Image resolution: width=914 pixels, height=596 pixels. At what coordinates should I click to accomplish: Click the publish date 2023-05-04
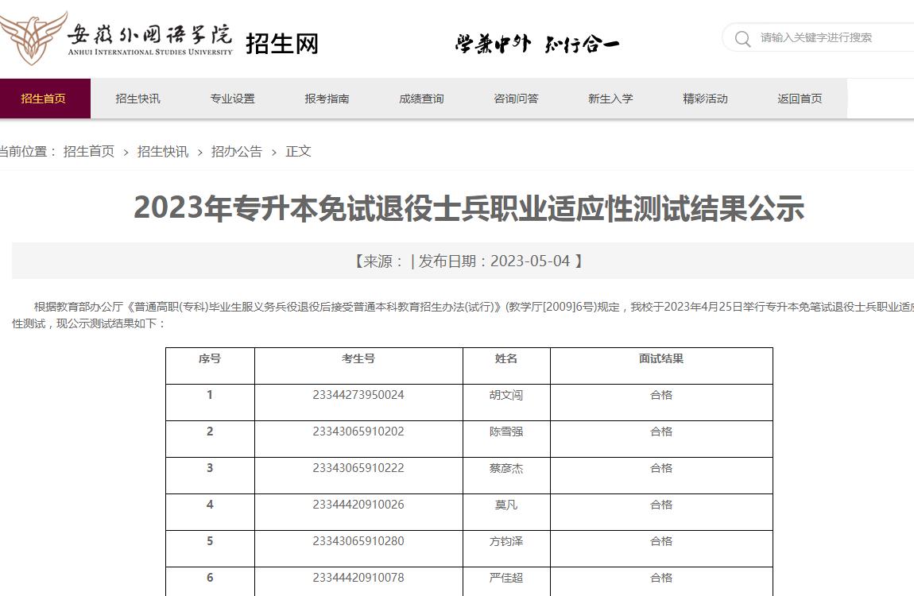(x=530, y=261)
